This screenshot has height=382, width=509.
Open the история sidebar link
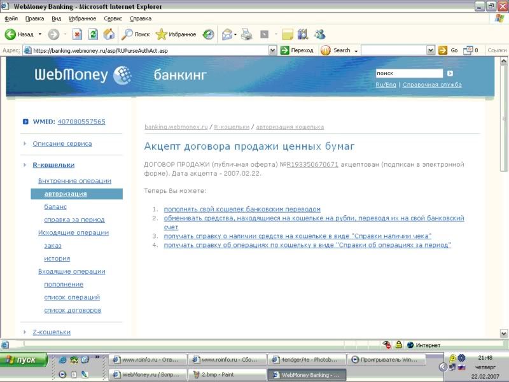click(57, 258)
